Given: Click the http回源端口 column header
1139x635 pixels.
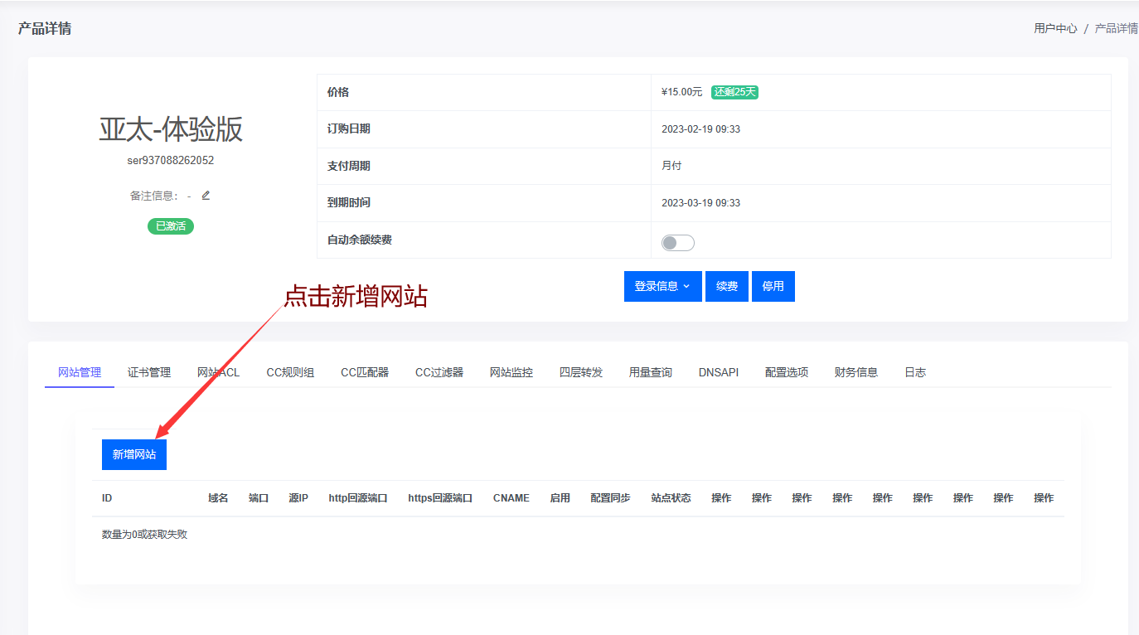Looking at the screenshot, I should tap(358, 498).
